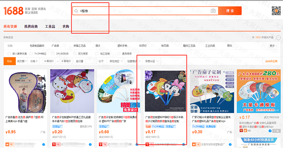
Task: Check the 加工定制 filter
Action: click(97, 54)
